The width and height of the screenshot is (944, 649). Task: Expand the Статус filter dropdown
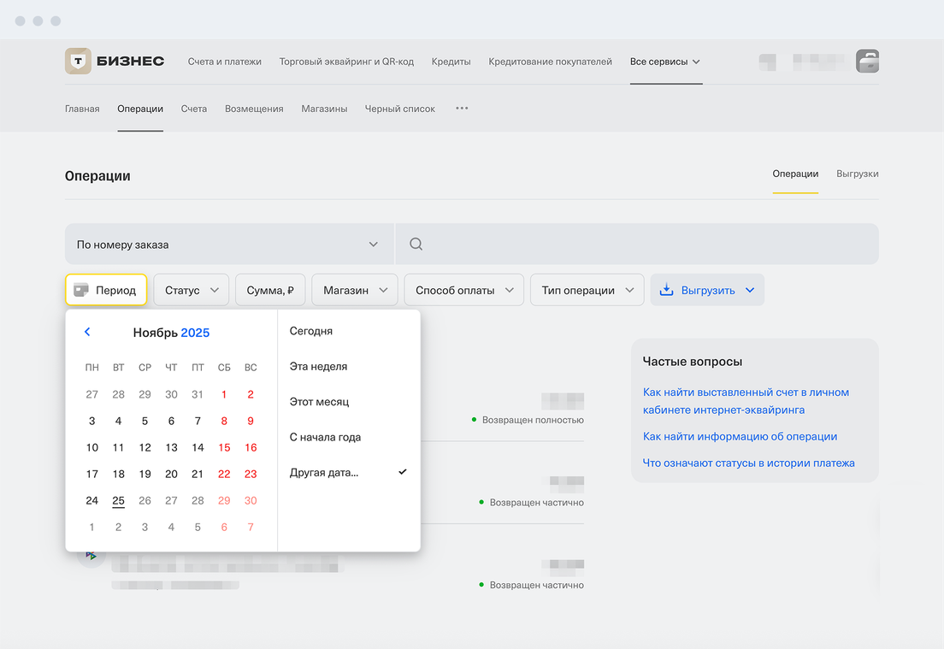tap(191, 290)
